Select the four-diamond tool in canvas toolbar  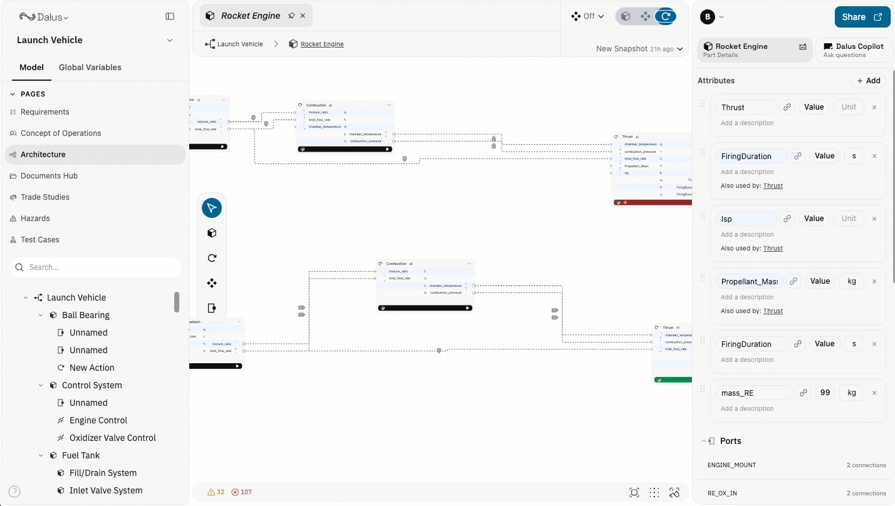coord(212,283)
